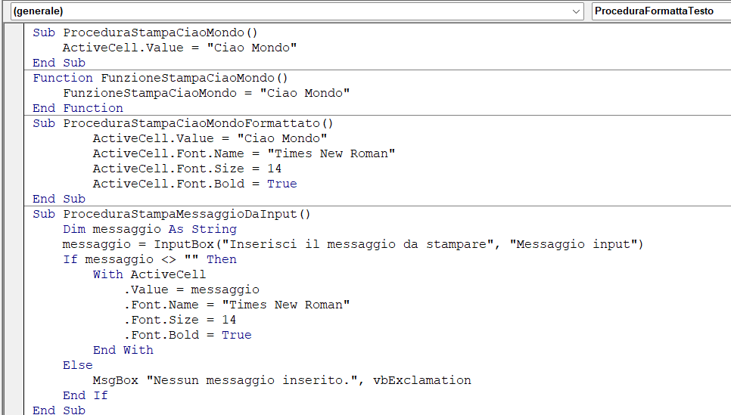The image size is (731, 415).
Task: Click Sub ProceduraStampaCiaoMondoFormattato() declaration
Action: 183,123
